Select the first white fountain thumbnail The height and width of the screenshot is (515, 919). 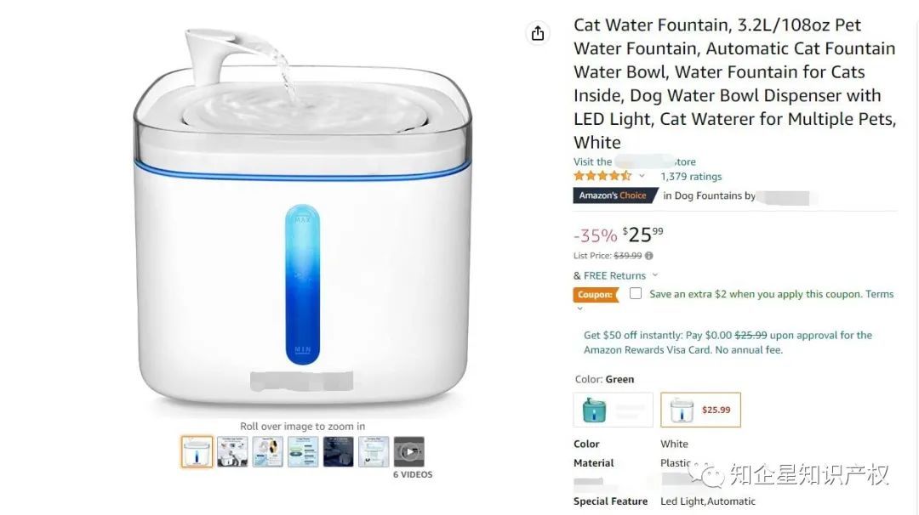tap(197, 452)
